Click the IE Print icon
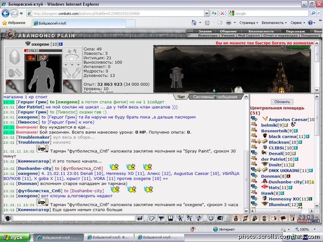This screenshot has width=323, height=242. (229, 23)
